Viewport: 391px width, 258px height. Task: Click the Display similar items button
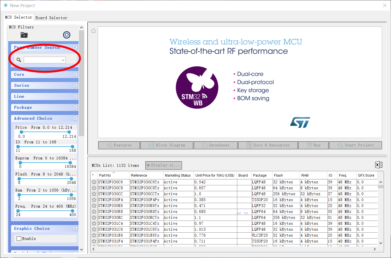coord(164,165)
